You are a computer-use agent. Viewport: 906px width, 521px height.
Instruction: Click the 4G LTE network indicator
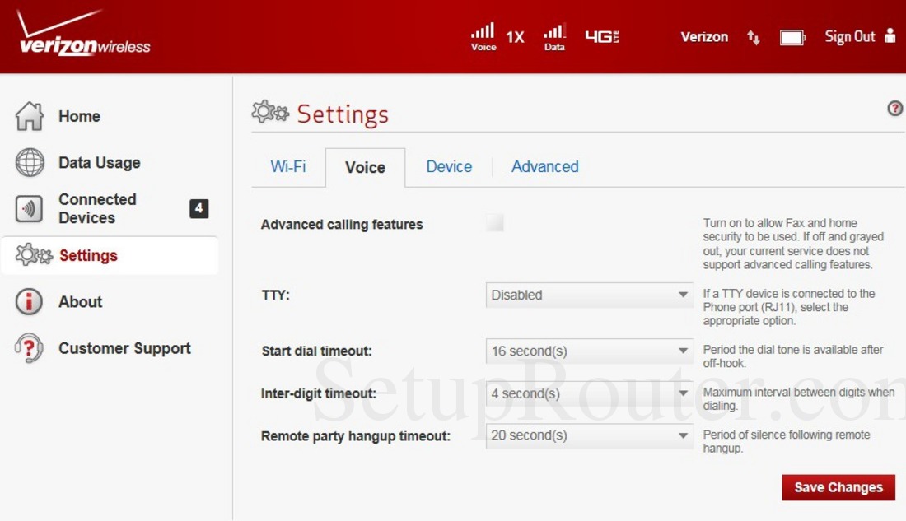click(x=601, y=36)
